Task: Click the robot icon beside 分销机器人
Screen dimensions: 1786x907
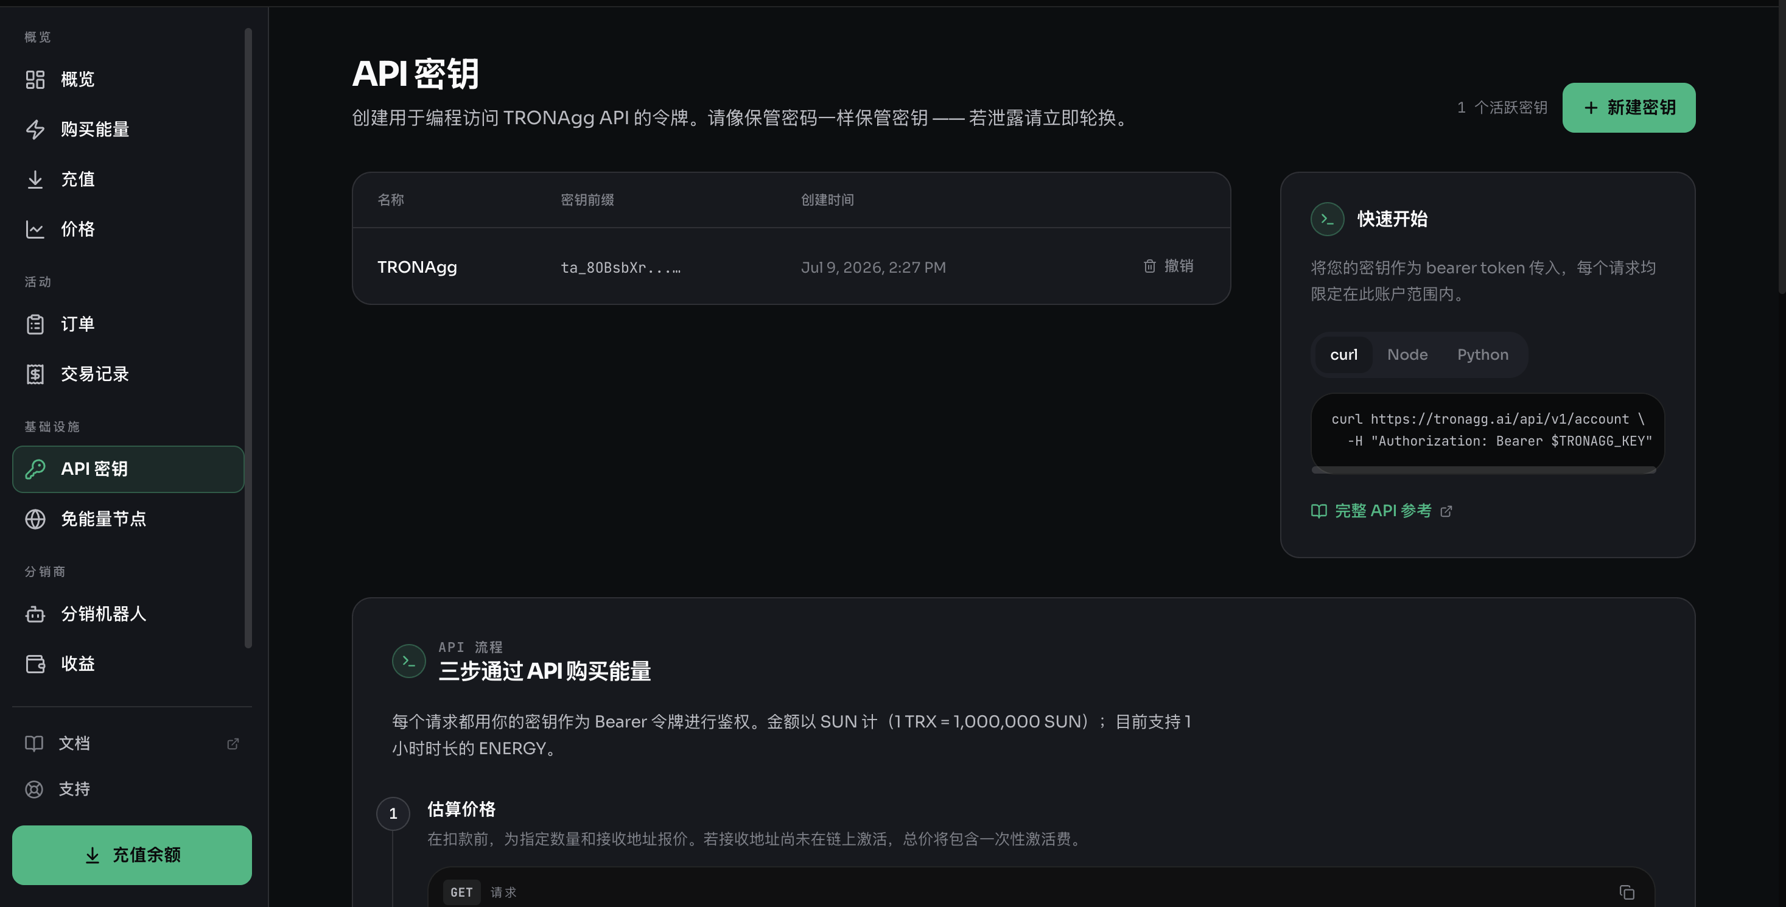Action: pyautogui.click(x=35, y=614)
